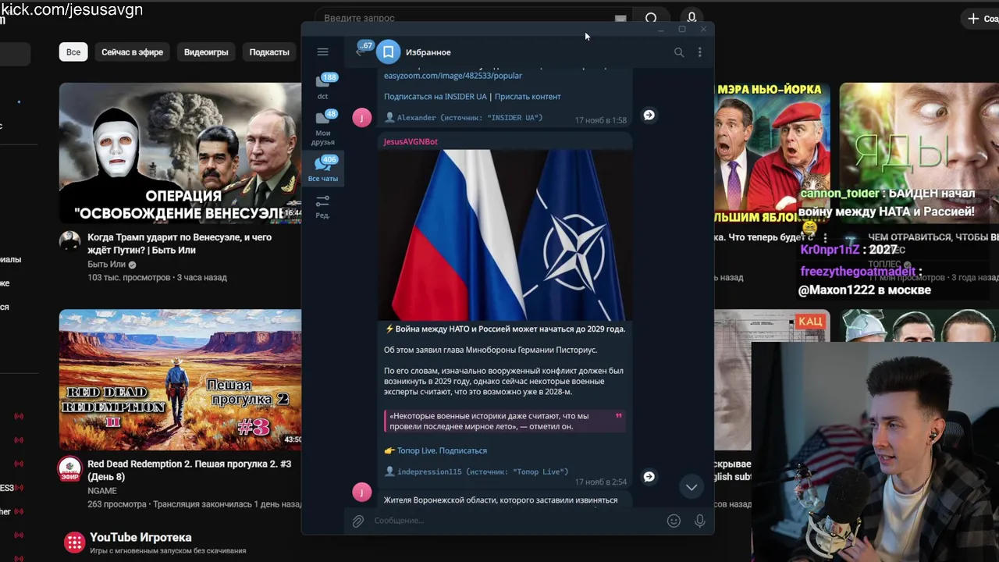Open the NGAME channel avatar
Viewport: 999px width, 562px height.
coord(69,468)
